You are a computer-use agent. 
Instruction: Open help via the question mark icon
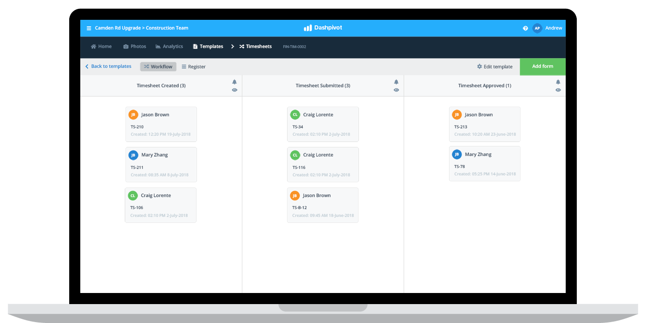525,28
